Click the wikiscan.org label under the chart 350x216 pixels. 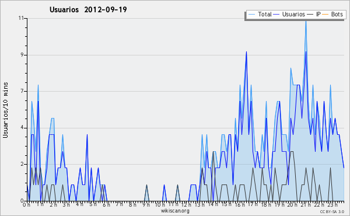pos(175,211)
